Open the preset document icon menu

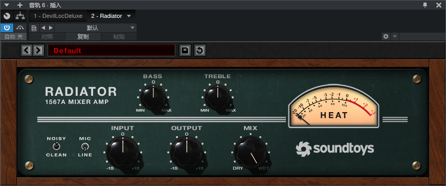(34, 28)
